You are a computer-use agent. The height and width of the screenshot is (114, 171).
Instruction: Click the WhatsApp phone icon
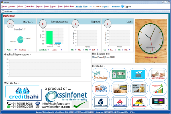point(9,107)
